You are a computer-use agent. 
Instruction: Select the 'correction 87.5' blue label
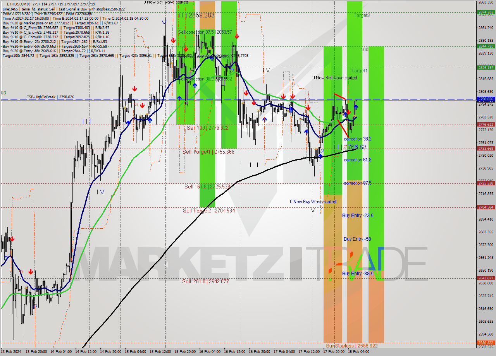click(x=357, y=183)
